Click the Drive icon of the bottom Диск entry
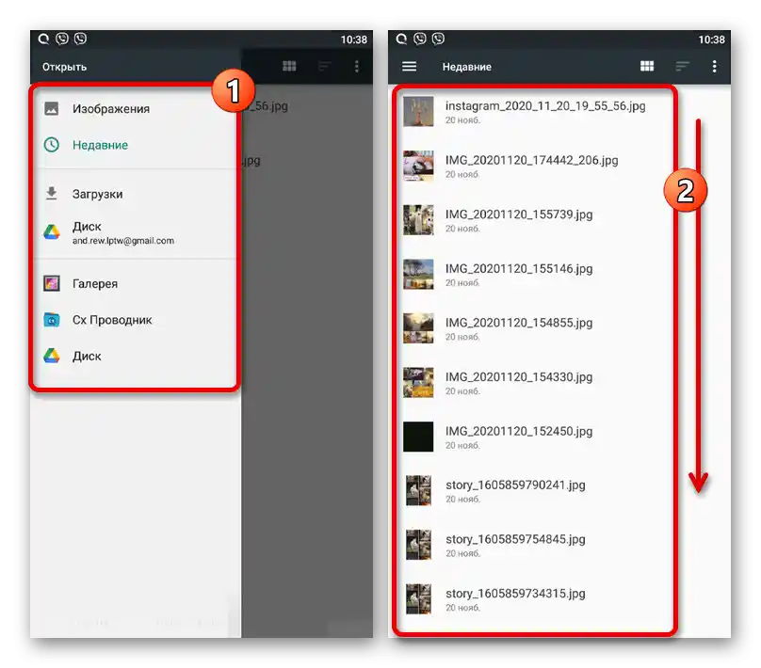Image resolution: width=761 pixels, height=668 pixels. [x=52, y=356]
